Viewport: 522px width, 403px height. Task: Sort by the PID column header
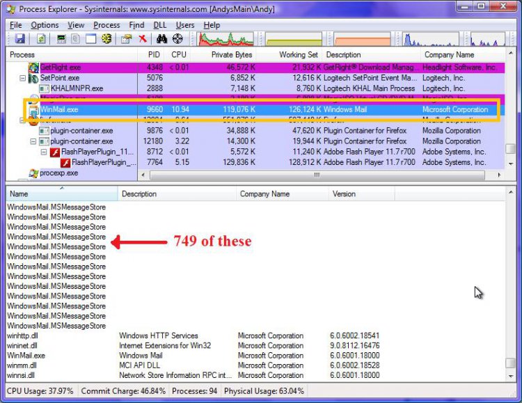[151, 54]
